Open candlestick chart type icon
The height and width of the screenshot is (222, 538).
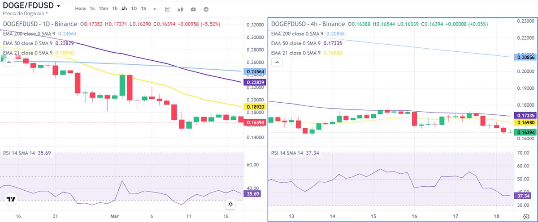point(181,9)
